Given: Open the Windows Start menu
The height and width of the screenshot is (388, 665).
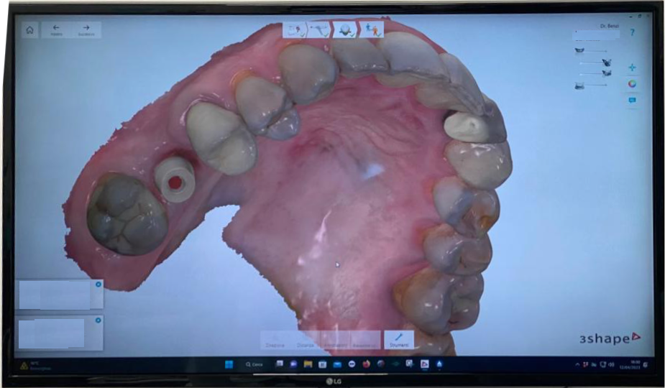Looking at the screenshot, I should 229,364.
